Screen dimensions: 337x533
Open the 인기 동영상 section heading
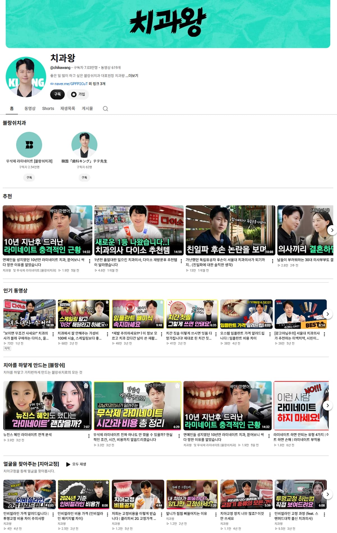click(x=15, y=291)
